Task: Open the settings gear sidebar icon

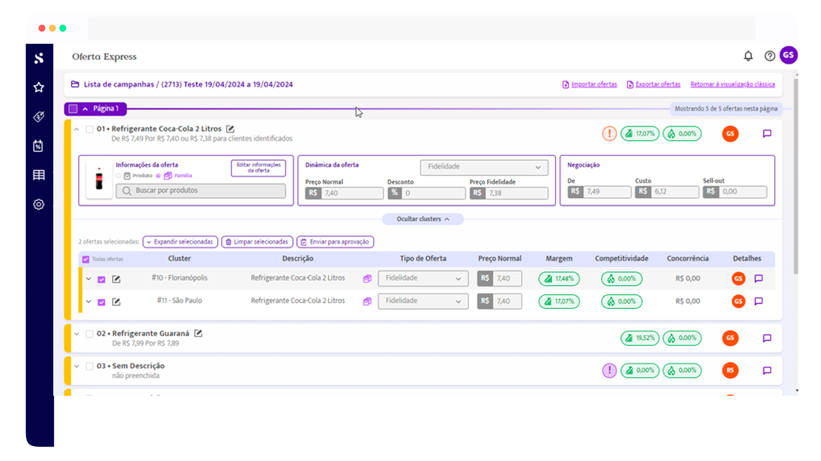Action: pyautogui.click(x=39, y=204)
